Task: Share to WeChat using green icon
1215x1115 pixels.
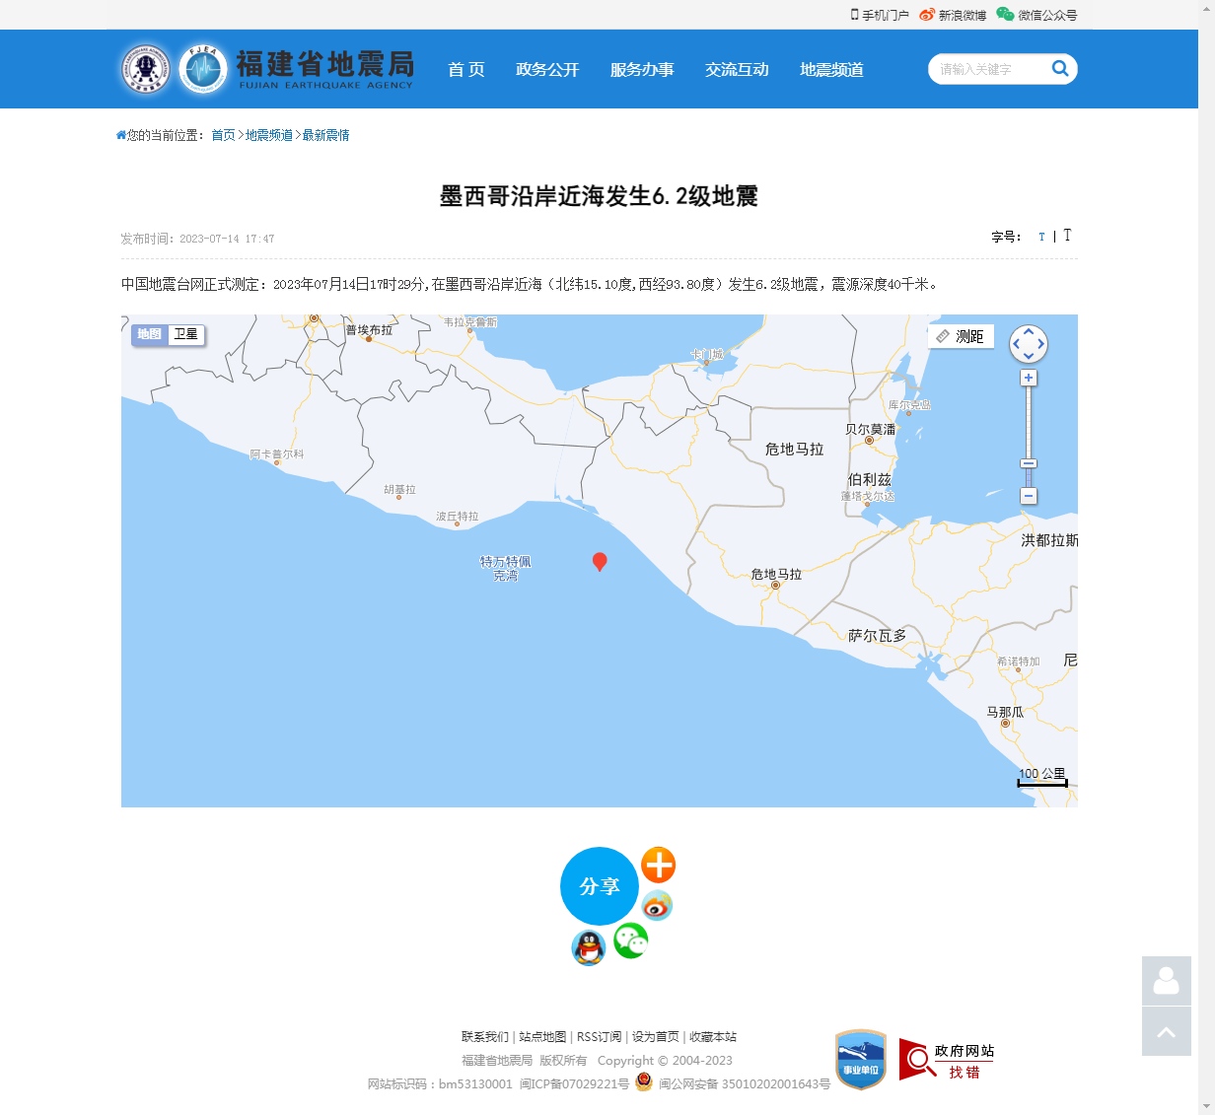Action: [x=631, y=941]
